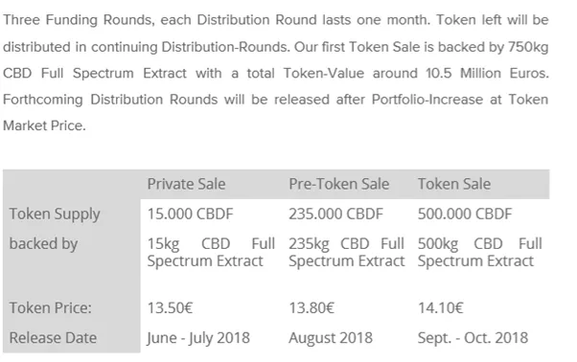Select the 13.80€ pre-token sale price
The width and height of the screenshot is (577, 362).
pos(312,307)
